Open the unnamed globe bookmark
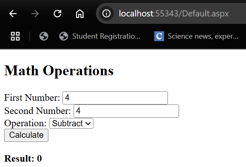The width and height of the screenshot is (246, 167). pos(43,36)
